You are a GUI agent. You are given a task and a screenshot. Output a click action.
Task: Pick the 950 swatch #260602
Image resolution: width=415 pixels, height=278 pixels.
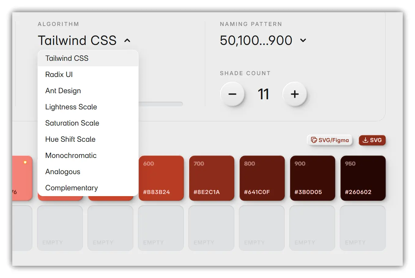click(x=363, y=178)
